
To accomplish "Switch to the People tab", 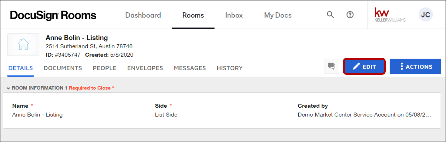I will 105,68.
